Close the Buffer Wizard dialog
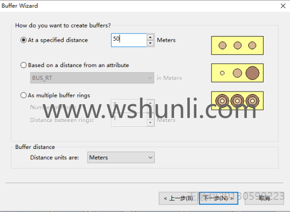This screenshot has width=290, height=212. point(283,6)
